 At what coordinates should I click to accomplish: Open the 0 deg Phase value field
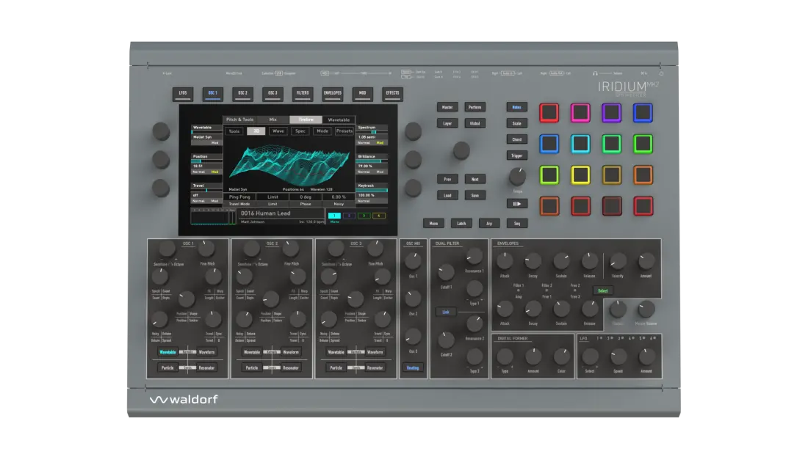(306, 197)
